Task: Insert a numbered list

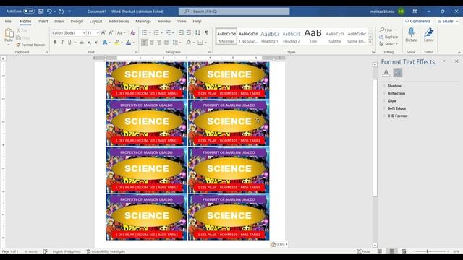Action: 156,32
